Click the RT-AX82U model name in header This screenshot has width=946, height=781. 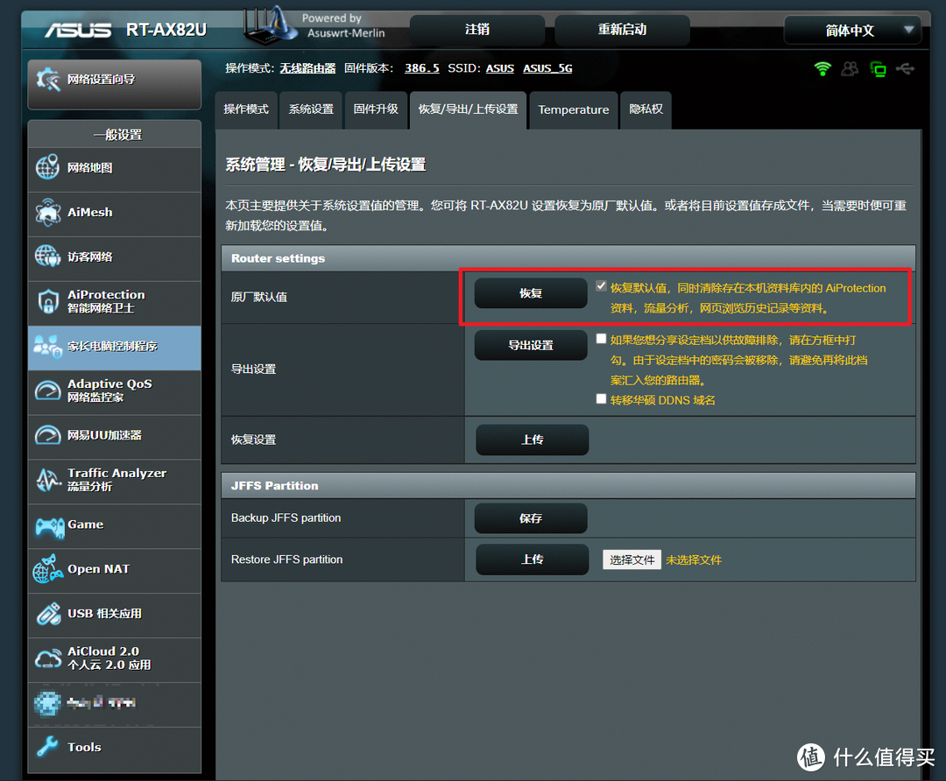point(166,30)
